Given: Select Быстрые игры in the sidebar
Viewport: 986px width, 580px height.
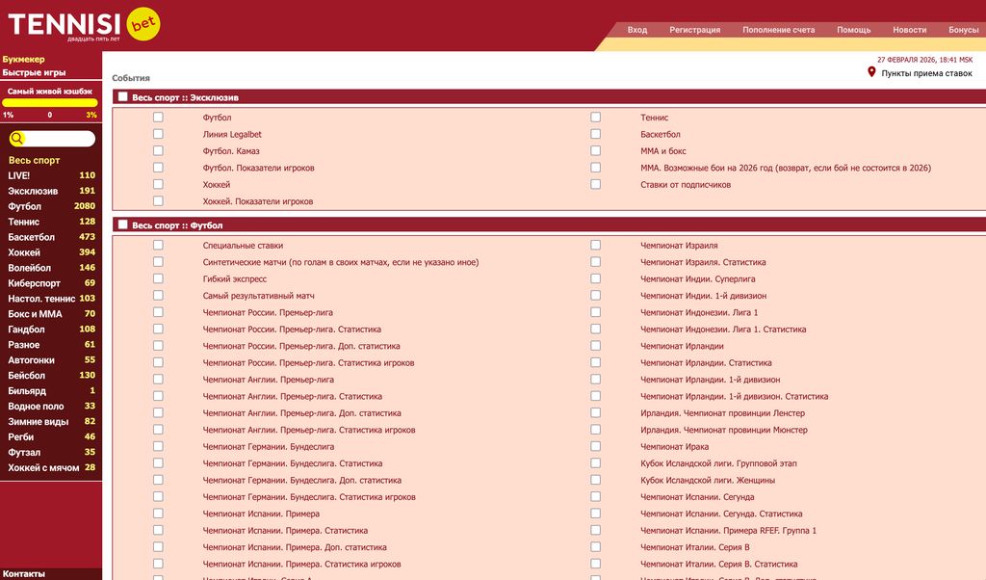Looking at the screenshot, I should [34, 72].
